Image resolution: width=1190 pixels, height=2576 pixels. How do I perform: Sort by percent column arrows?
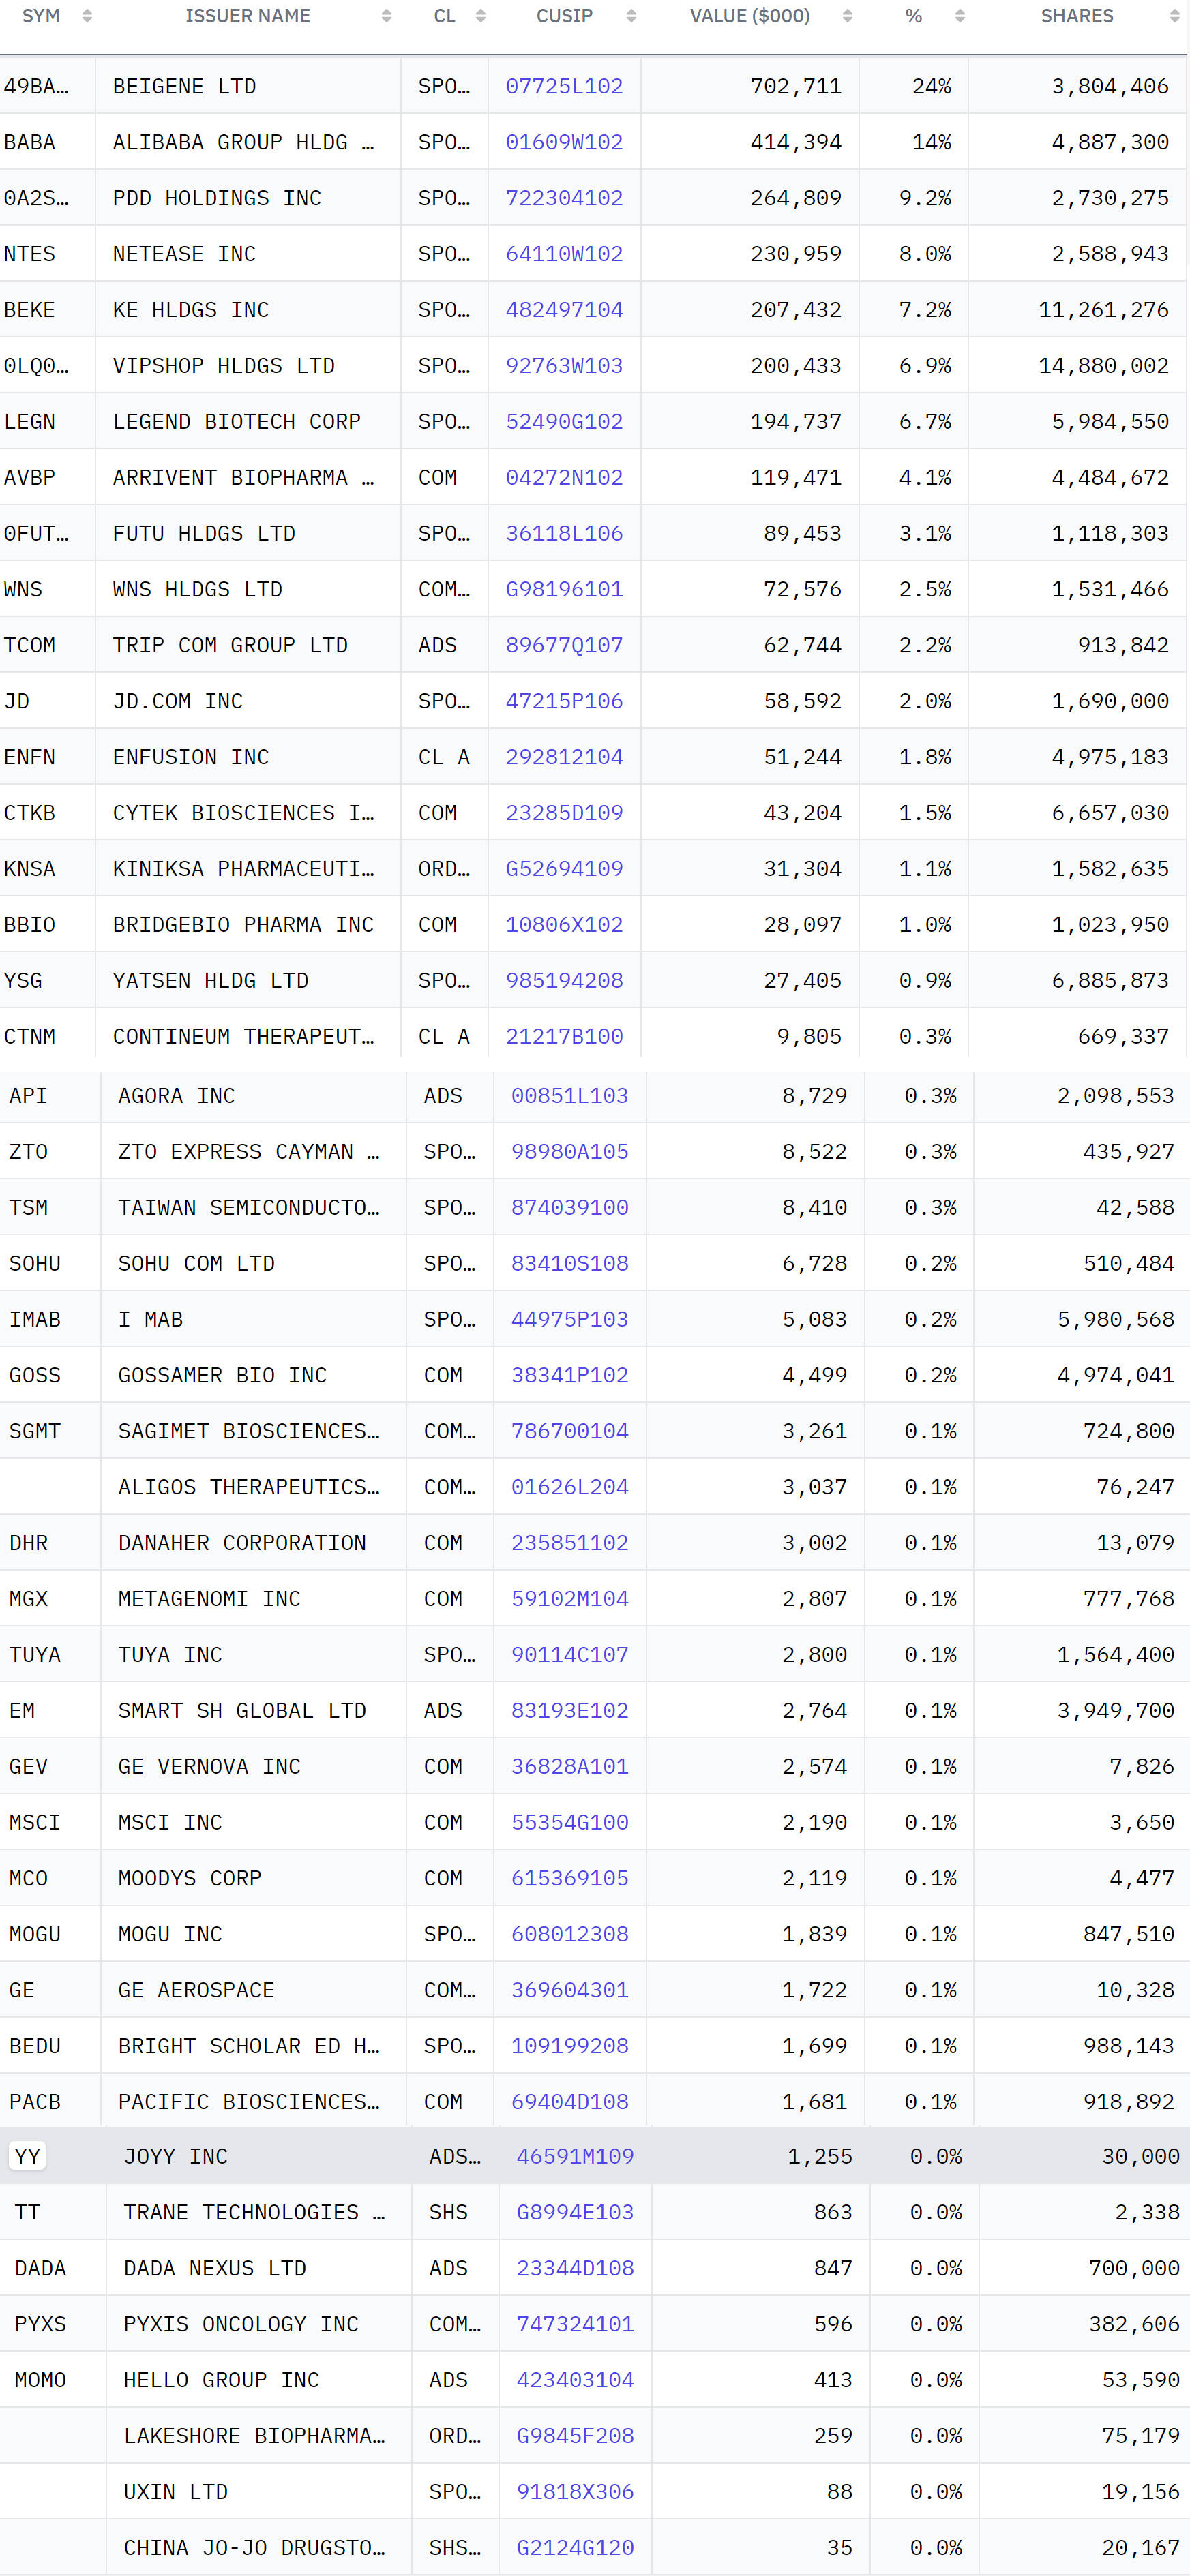(960, 16)
